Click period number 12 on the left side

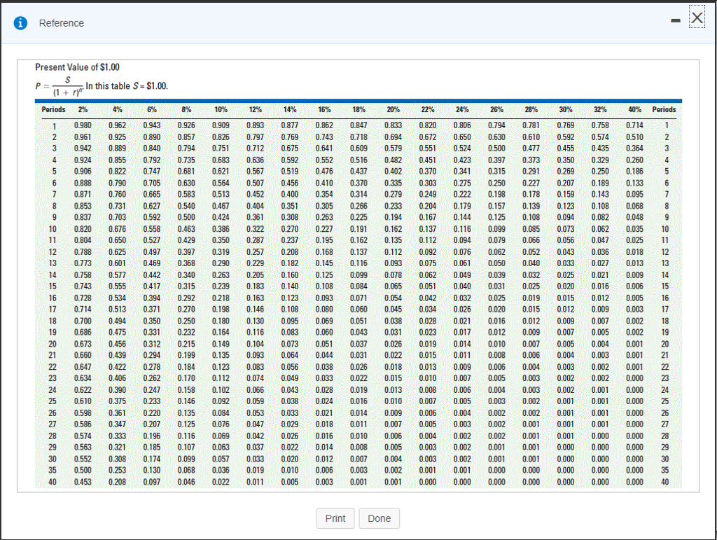[53, 252]
